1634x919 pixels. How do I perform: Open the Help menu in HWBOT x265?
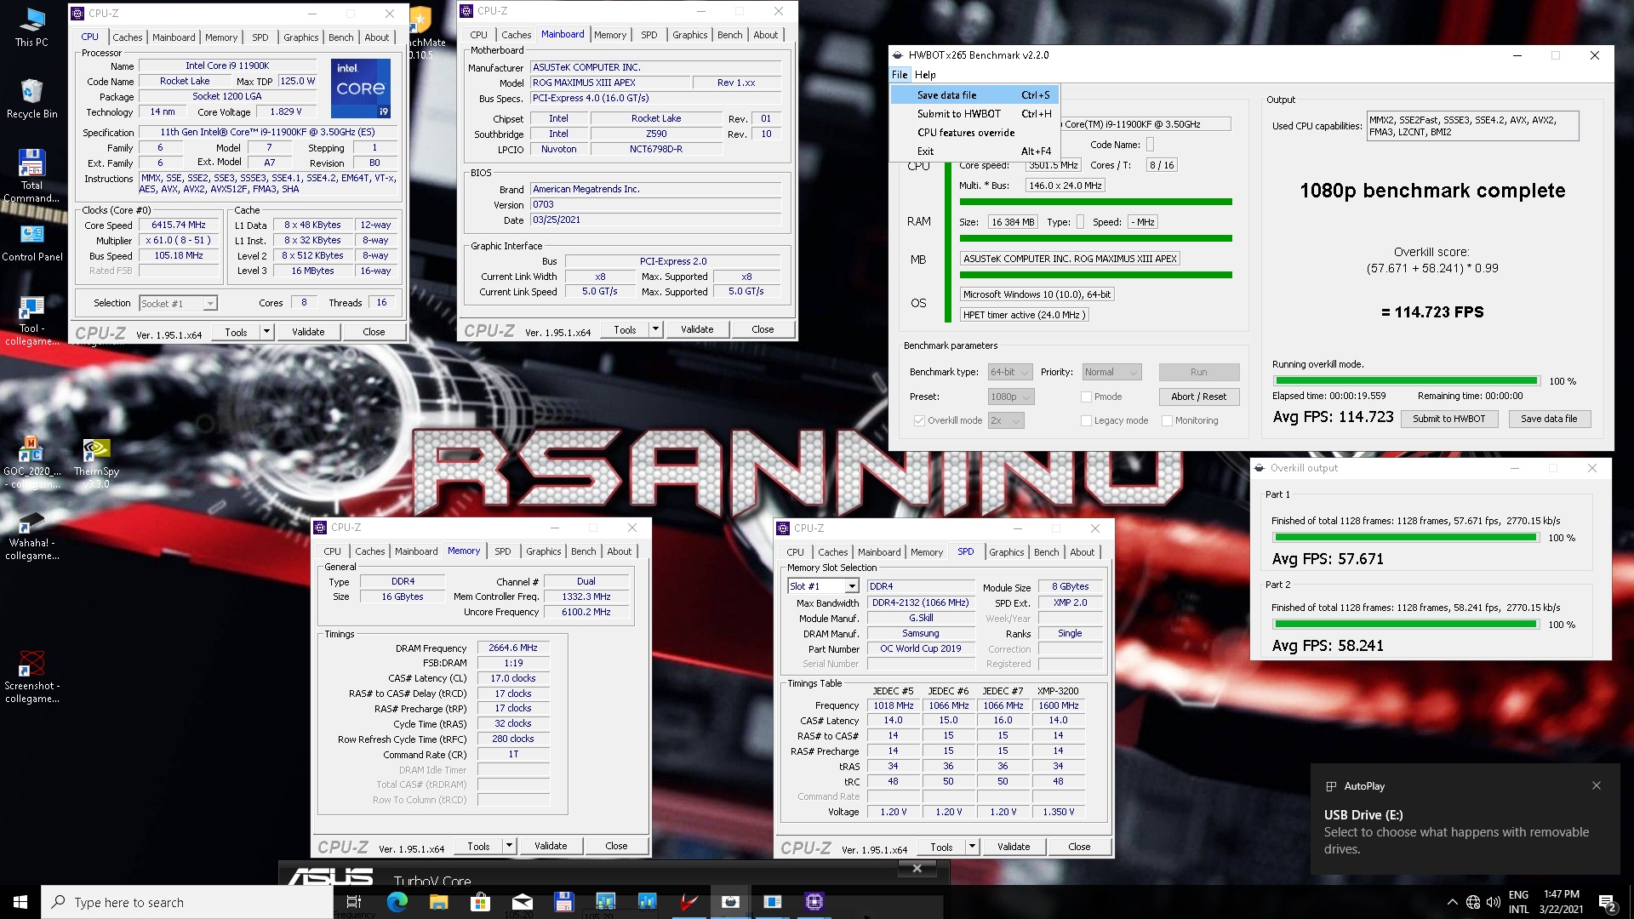[x=925, y=75]
